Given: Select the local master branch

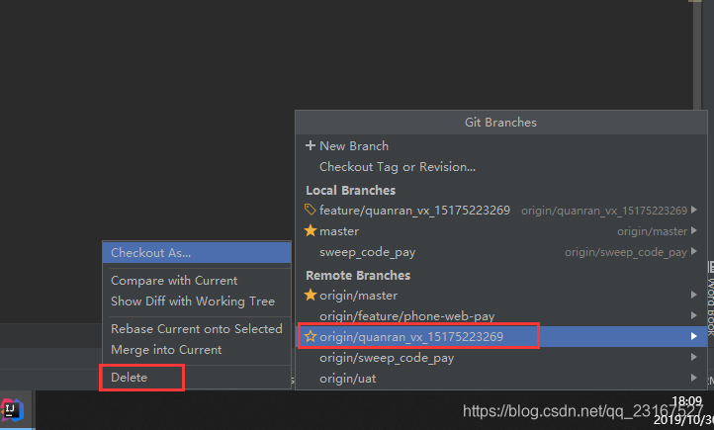Looking at the screenshot, I should point(501,231).
